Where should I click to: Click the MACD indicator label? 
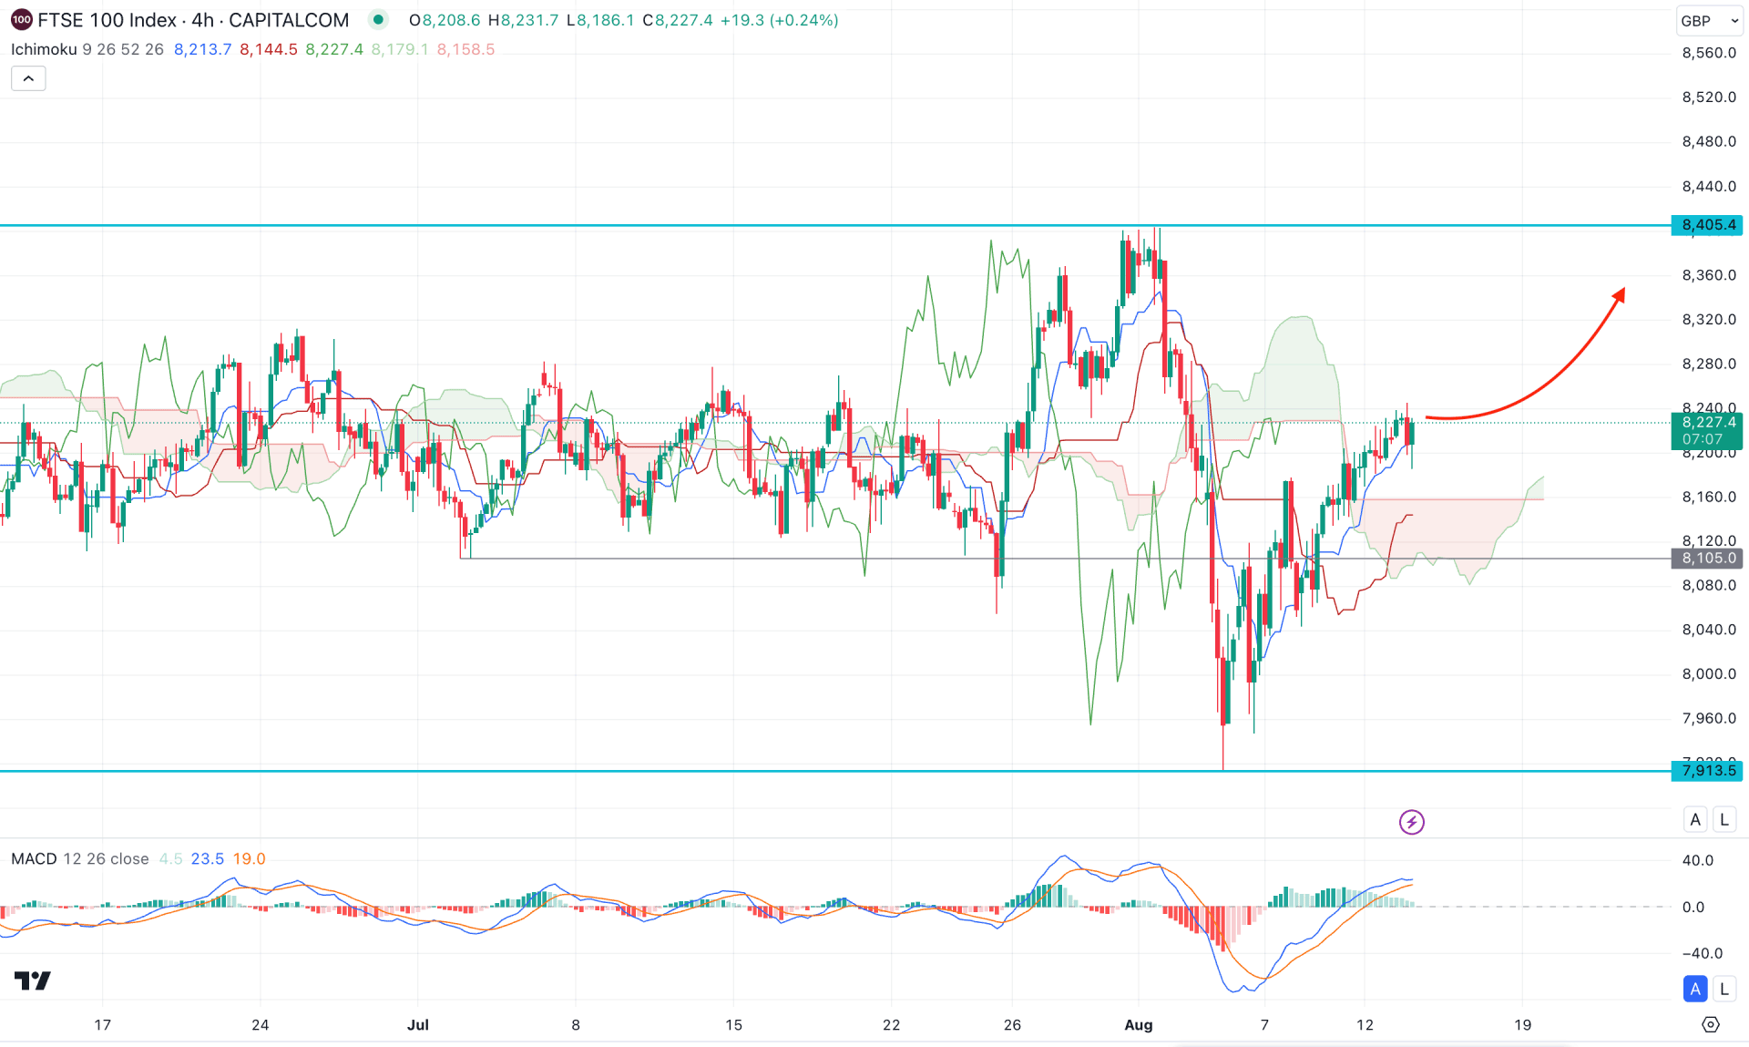tap(34, 859)
